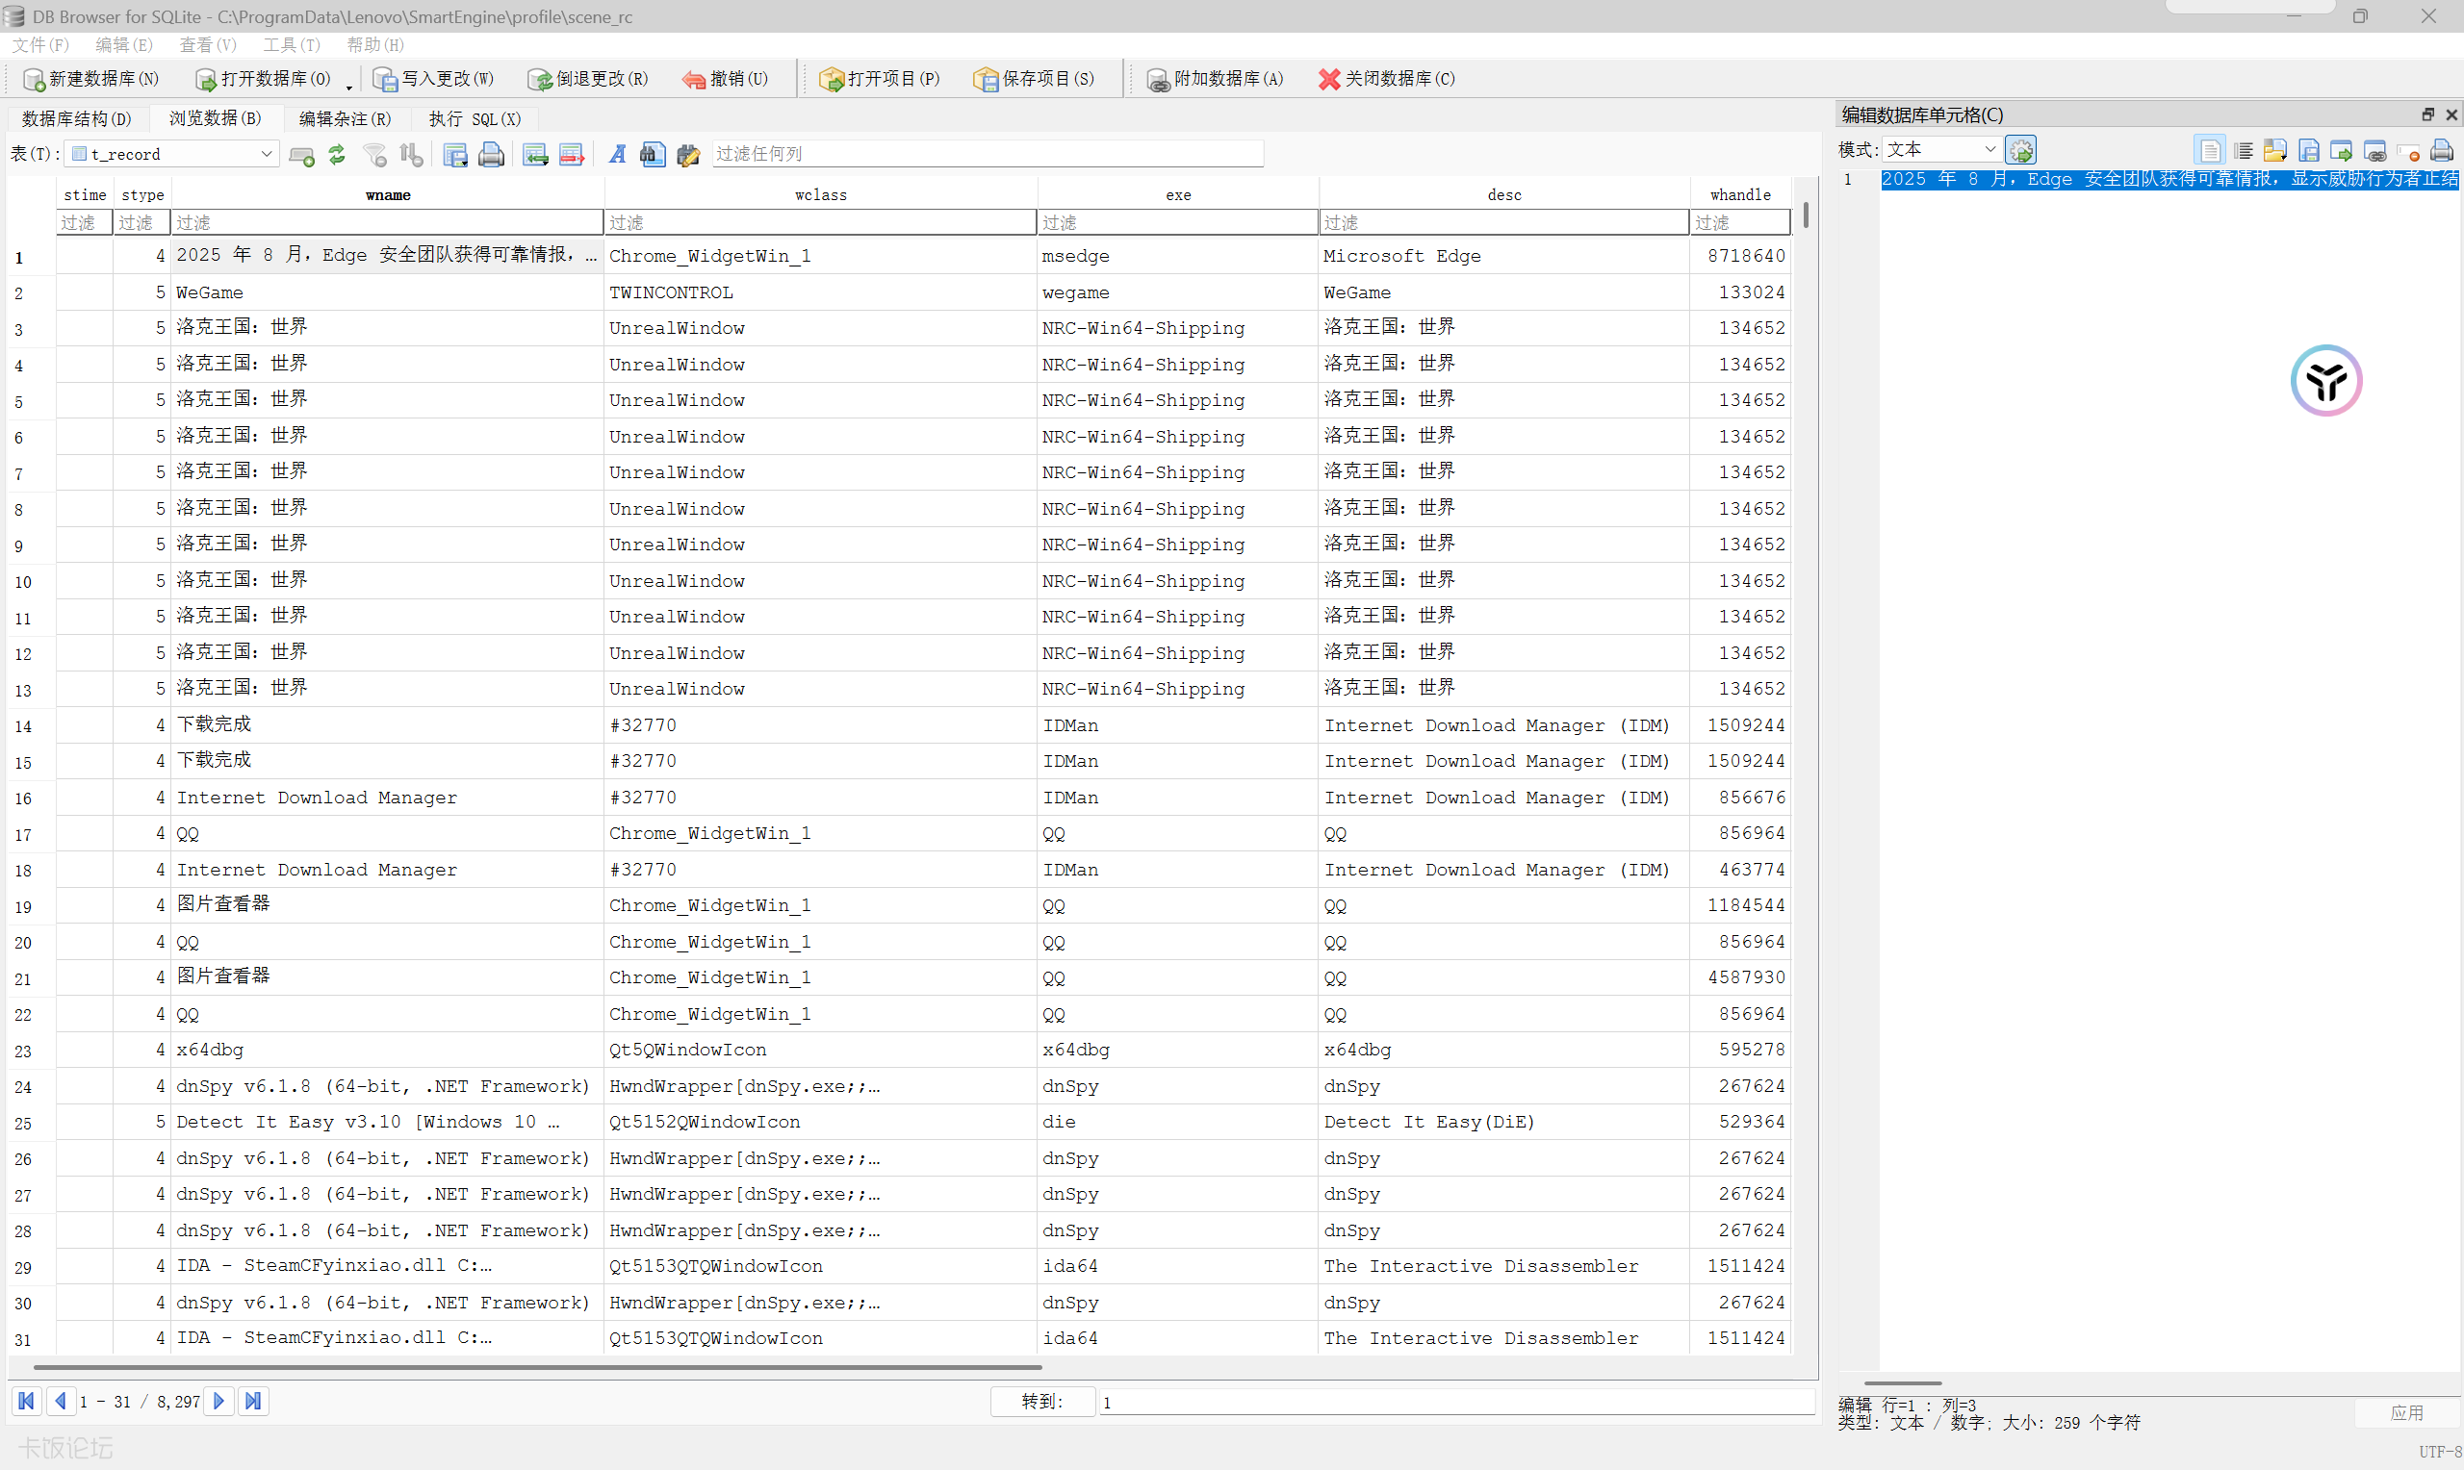Sort by the whandle column header
2464x1470 pixels.
(x=1740, y=195)
